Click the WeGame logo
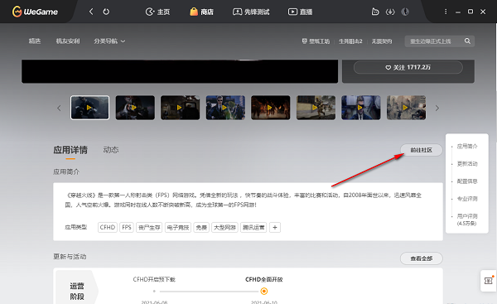The width and height of the screenshot is (497, 304). (x=35, y=12)
